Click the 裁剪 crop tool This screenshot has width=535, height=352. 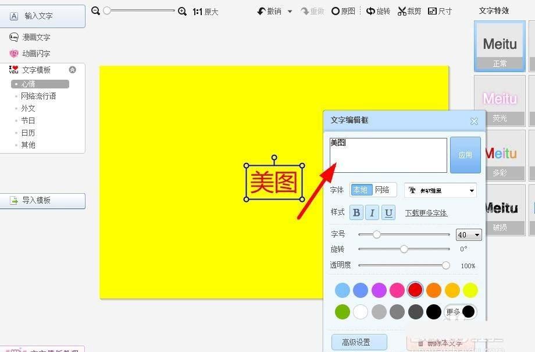point(409,11)
